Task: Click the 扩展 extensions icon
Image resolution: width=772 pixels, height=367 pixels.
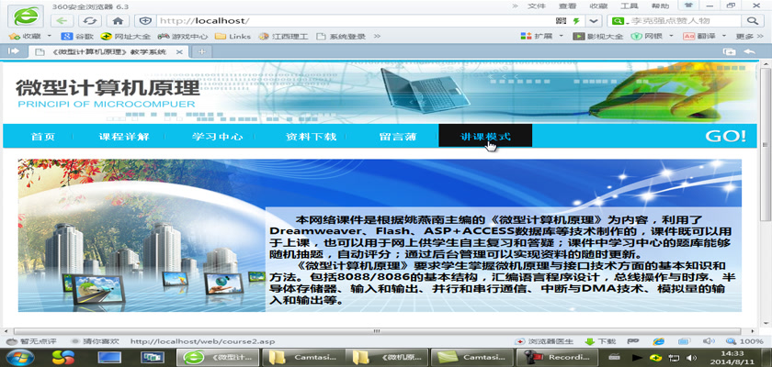Action: pyautogui.click(x=535, y=37)
